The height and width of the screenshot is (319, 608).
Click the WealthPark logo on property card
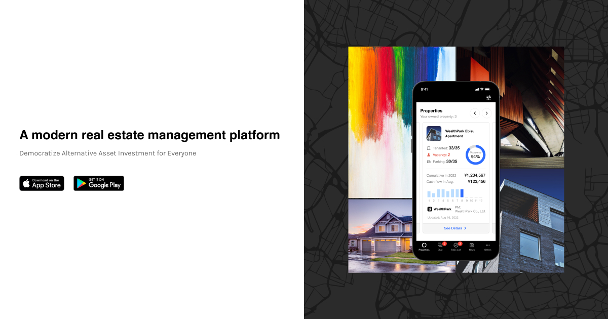click(x=439, y=209)
